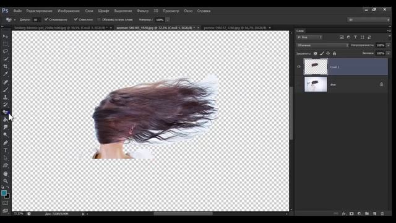Switch to the smiling-blonde-girl document tab

tap(61, 27)
